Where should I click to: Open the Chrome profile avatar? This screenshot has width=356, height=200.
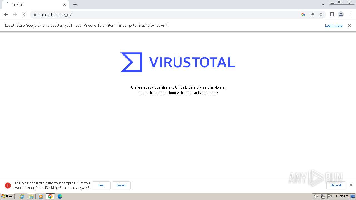pyautogui.click(x=341, y=14)
